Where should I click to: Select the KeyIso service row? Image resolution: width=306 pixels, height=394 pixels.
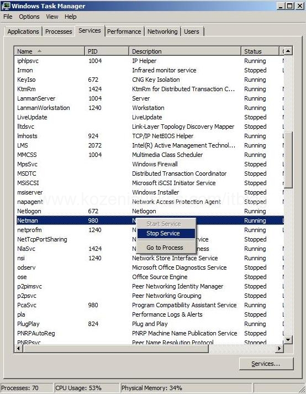(x=150, y=80)
